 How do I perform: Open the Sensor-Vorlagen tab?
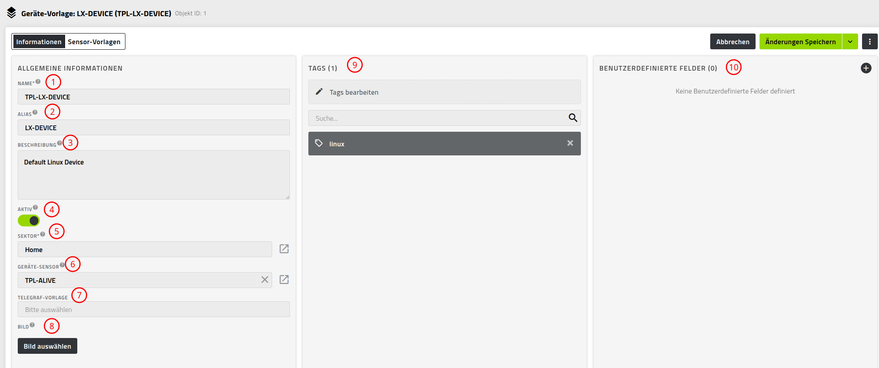pyautogui.click(x=94, y=42)
